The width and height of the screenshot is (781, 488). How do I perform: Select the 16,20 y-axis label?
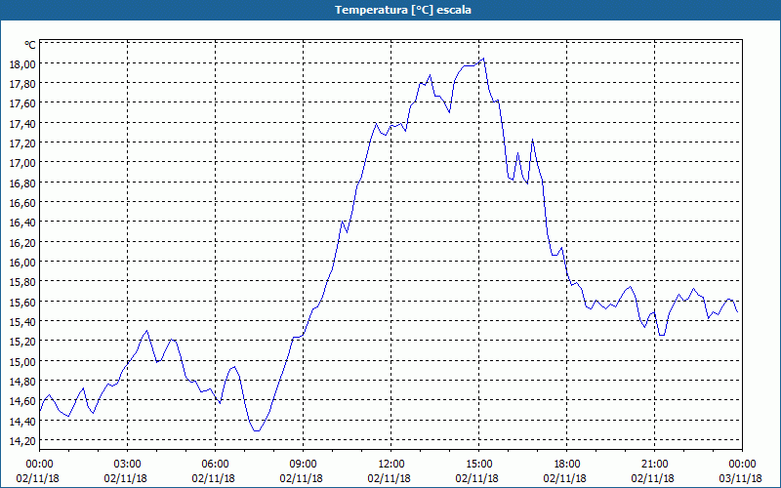tap(22, 242)
